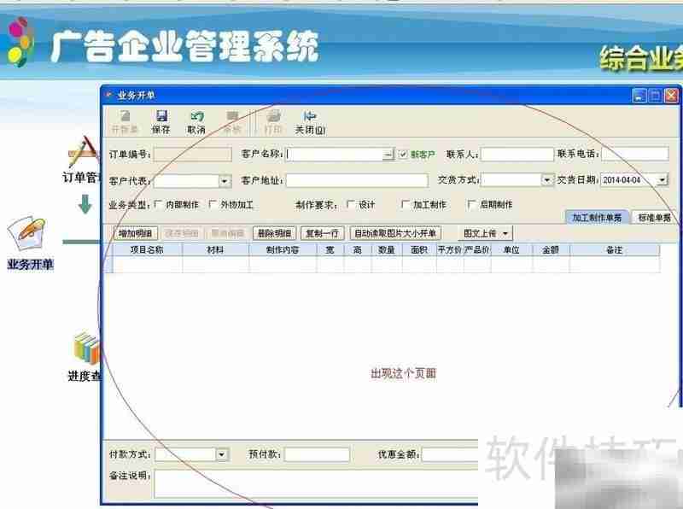Select the 加工制作单务 tab
The height and width of the screenshot is (509, 683).
tap(598, 217)
